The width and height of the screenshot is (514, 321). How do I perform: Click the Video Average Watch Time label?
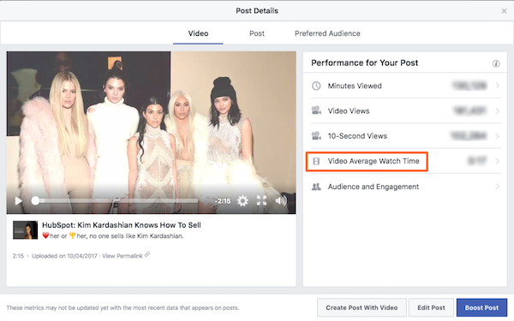tap(374, 161)
